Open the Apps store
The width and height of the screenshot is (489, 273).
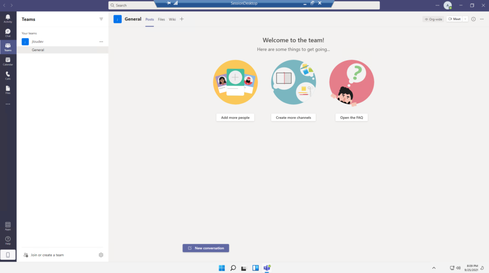(8, 226)
